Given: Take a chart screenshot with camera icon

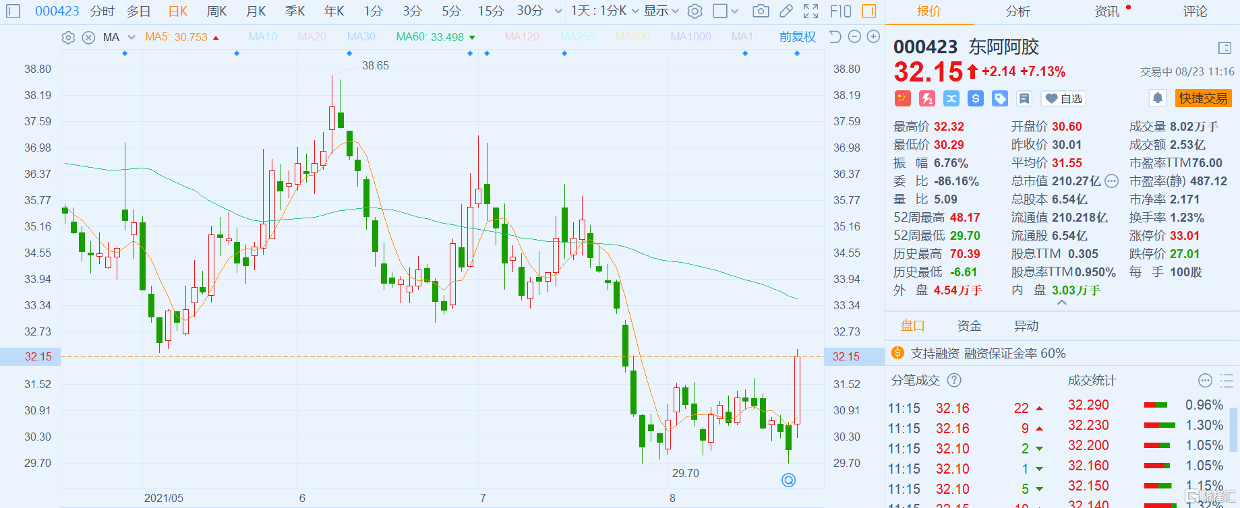Looking at the screenshot, I should click(761, 11).
